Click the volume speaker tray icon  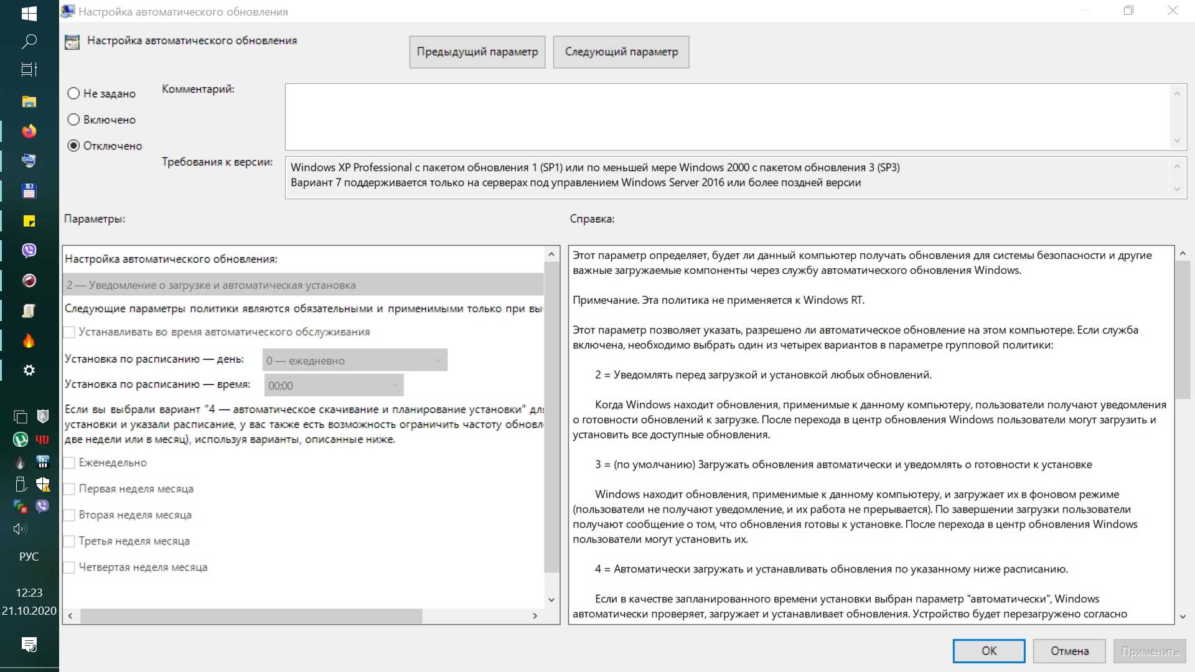coord(20,529)
